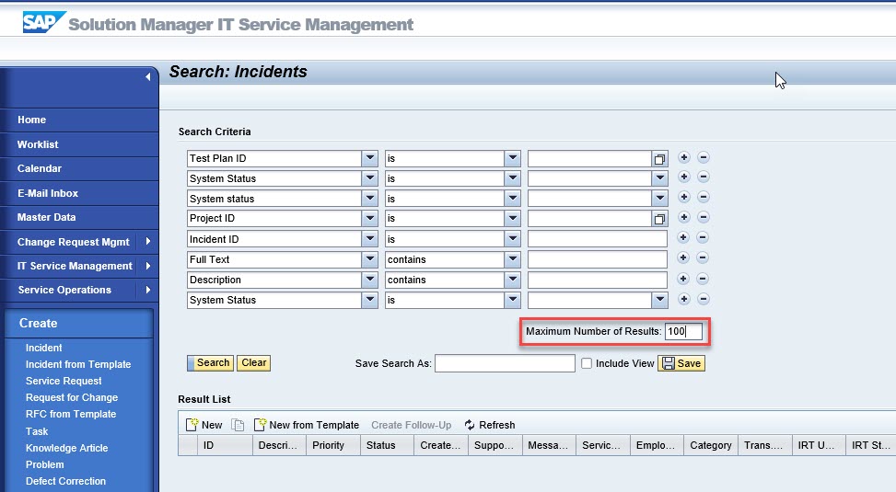Remove the Full Text criteria row

pos(703,258)
